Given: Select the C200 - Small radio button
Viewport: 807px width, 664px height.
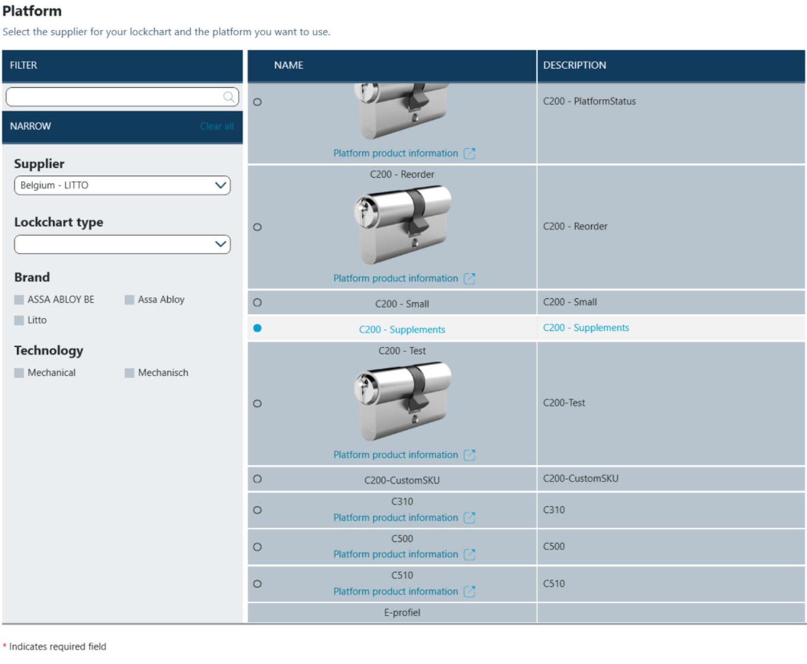Looking at the screenshot, I should [x=257, y=302].
